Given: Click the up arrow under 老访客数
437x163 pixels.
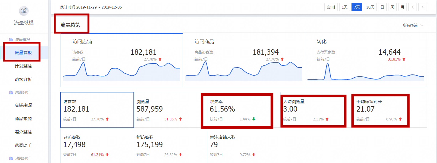Looking at the screenshot, I should (x=107, y=155).
